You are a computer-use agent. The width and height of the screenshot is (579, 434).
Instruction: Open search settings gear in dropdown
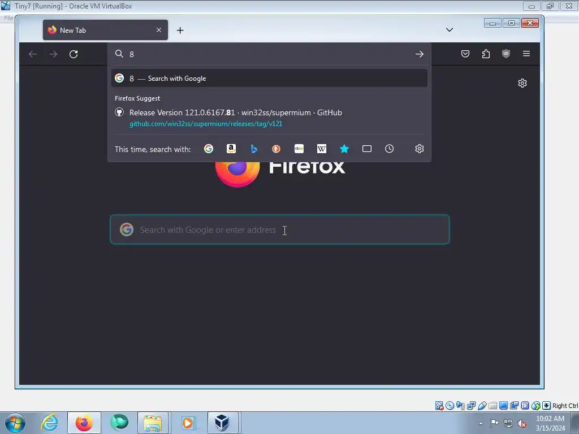pos(419,149)
